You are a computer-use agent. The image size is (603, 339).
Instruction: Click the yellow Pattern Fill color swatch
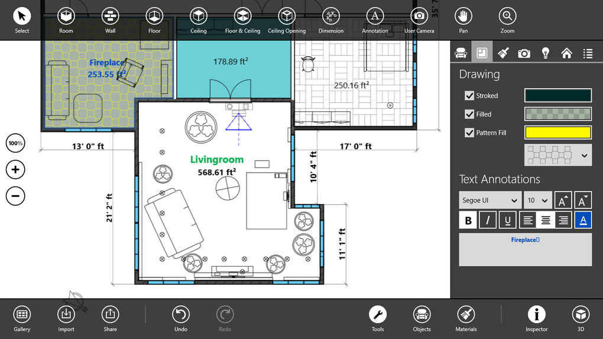[557, 133]
